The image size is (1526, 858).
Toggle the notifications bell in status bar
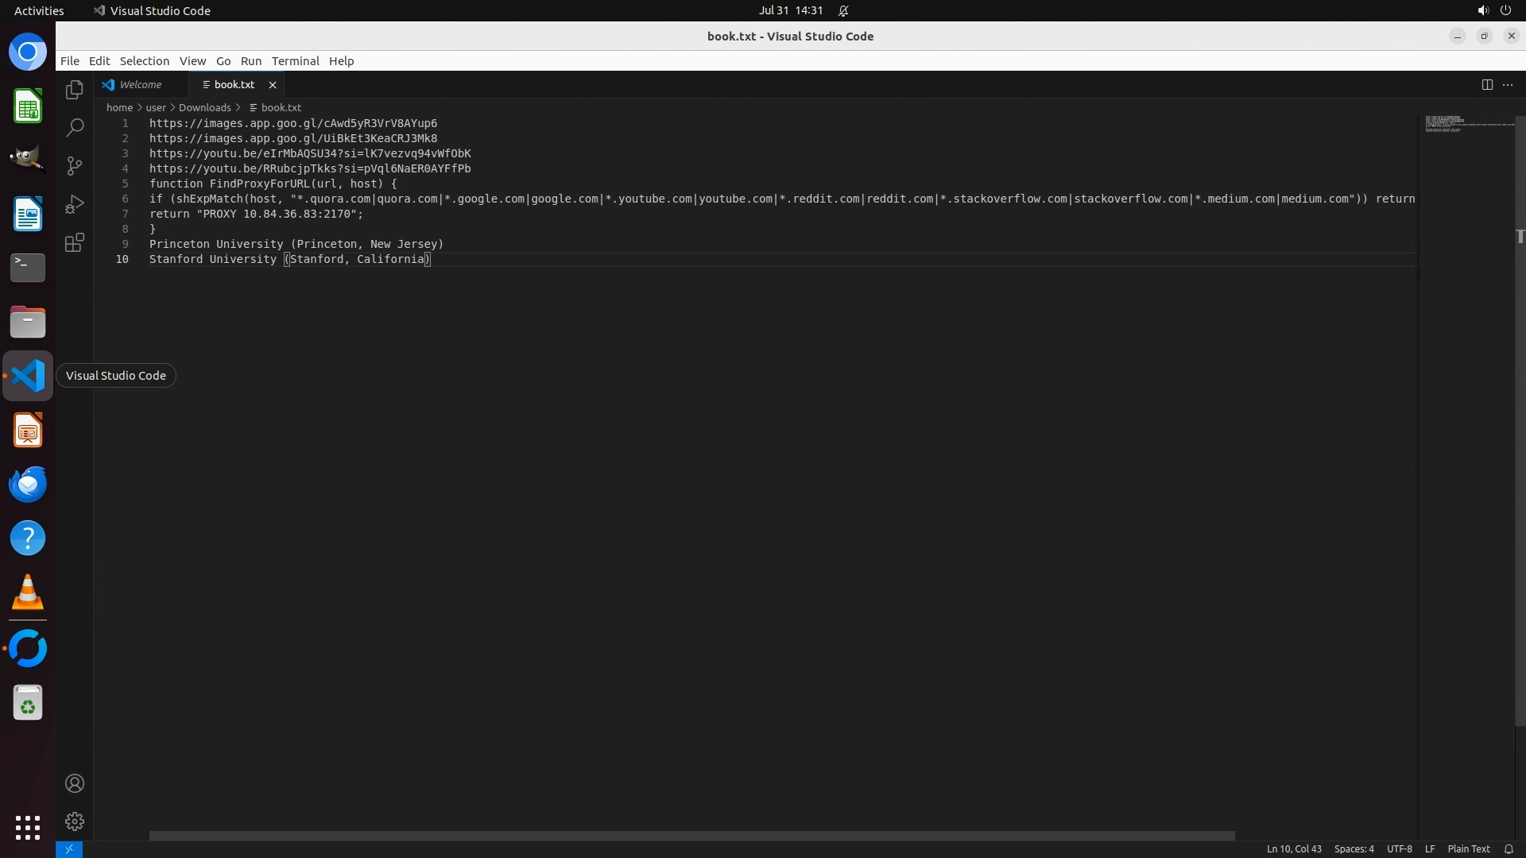[x=1509, y=849]
